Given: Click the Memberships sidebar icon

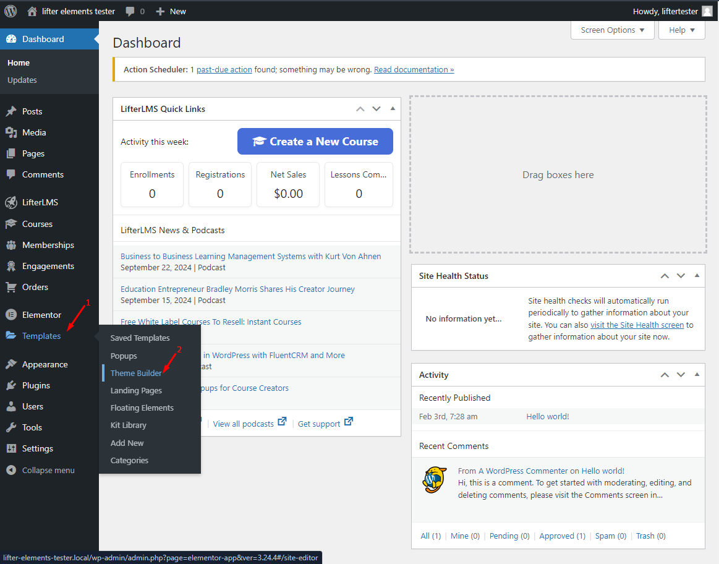Looking at the screenshot, I should click(14, 244).
